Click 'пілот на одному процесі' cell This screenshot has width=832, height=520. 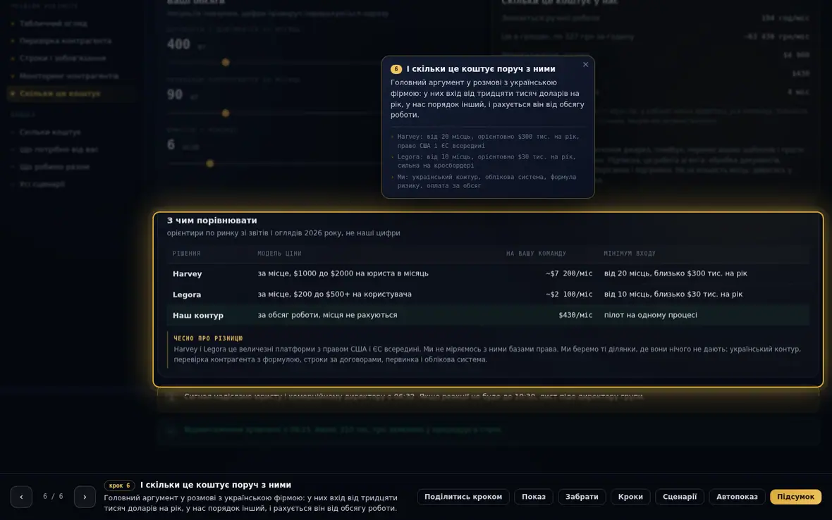click(651, 315)
